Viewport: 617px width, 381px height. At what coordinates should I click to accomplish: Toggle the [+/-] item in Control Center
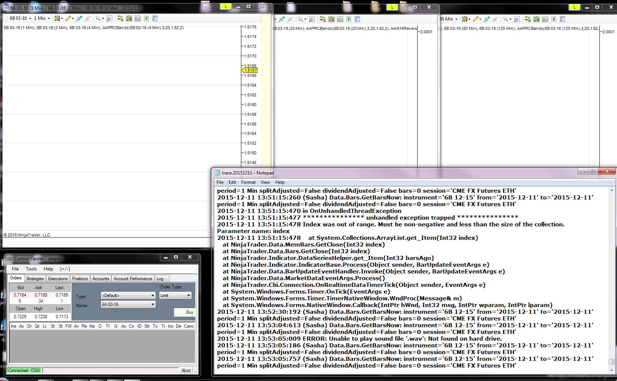tap(65, 269)
